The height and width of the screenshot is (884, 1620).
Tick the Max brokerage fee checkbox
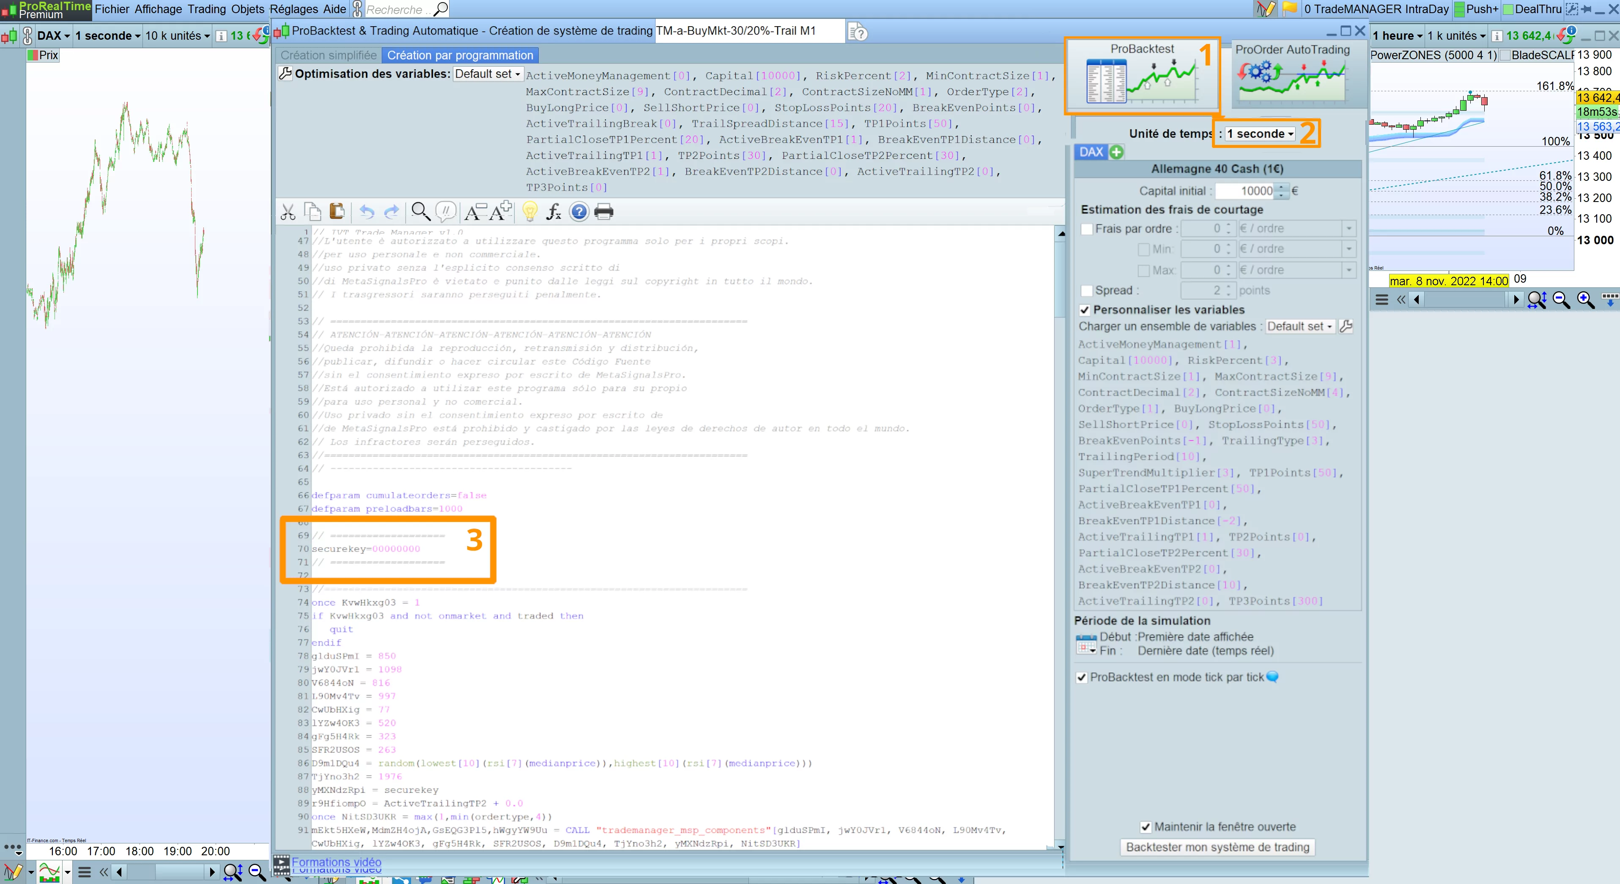click(x=1144, y=271)
